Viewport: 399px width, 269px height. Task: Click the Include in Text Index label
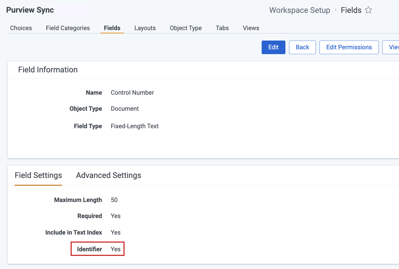point(73,232)
